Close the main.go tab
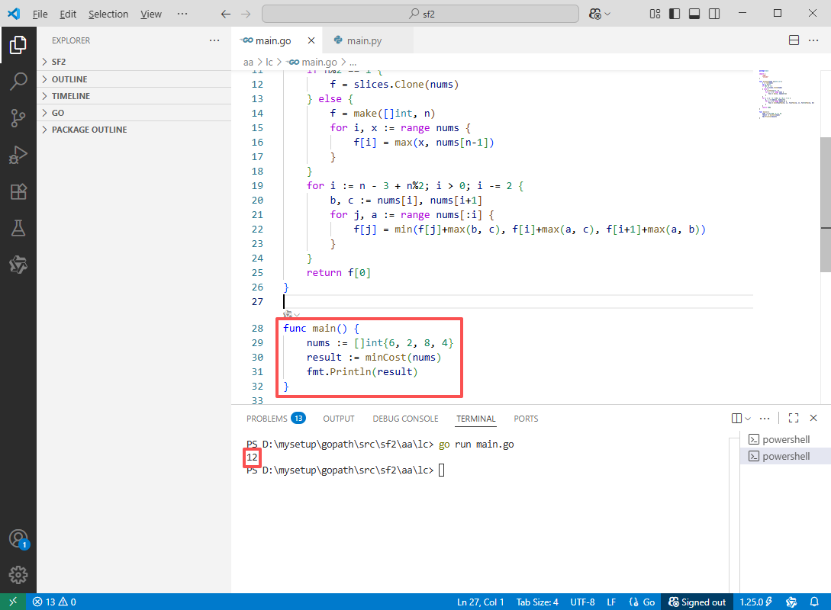The image size is (831, 610). point(311,40)
